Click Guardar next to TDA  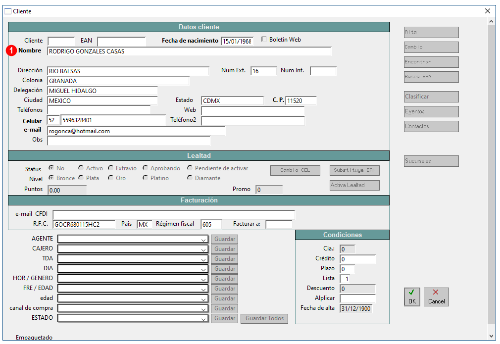point(224,259)
